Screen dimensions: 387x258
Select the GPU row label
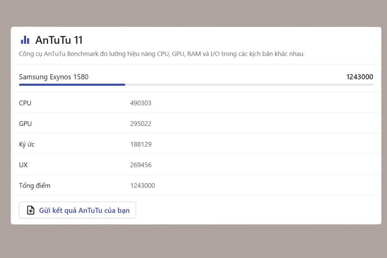(x=25, y=124)
